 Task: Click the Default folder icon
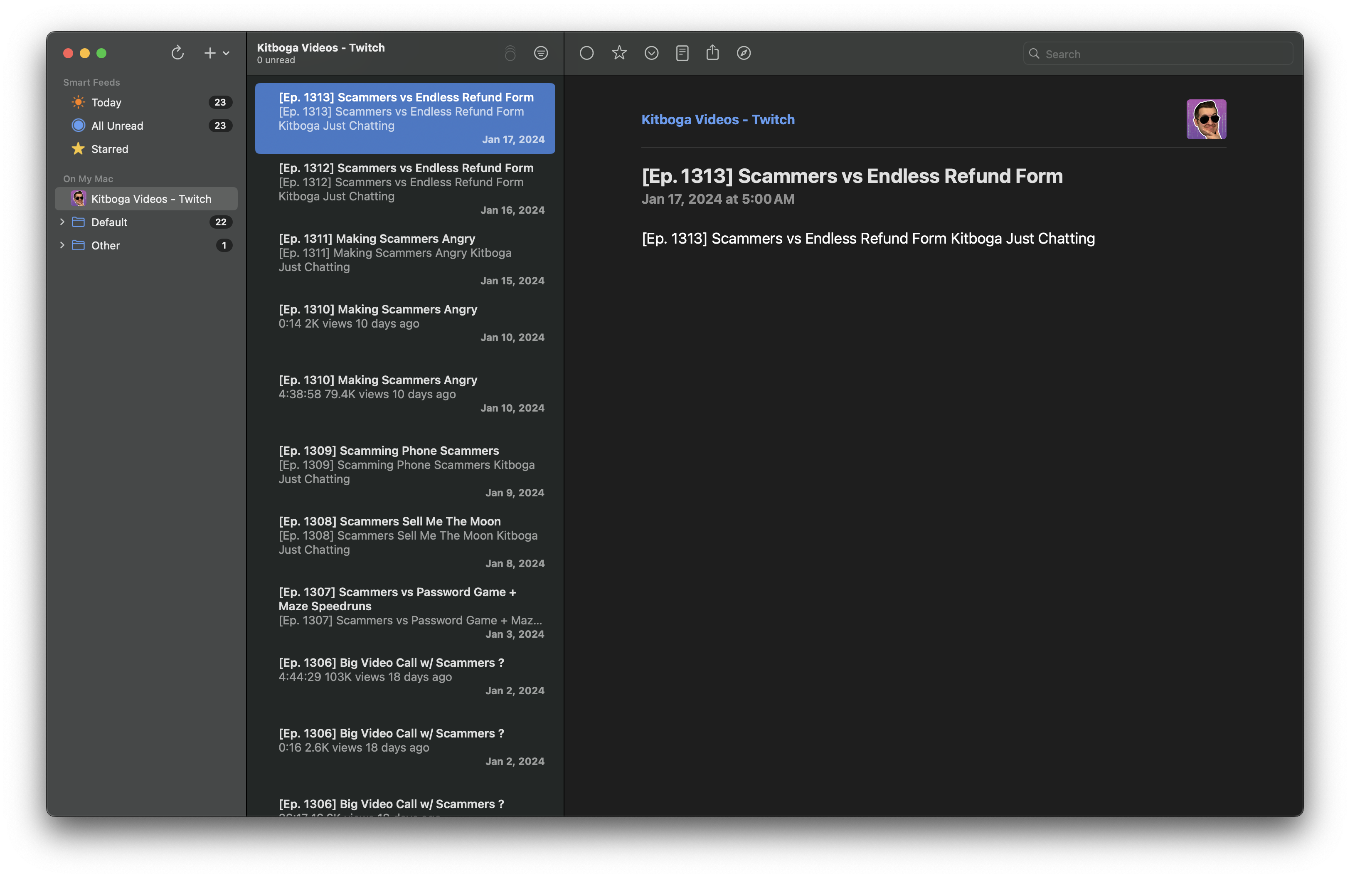(x=78, y=222)
